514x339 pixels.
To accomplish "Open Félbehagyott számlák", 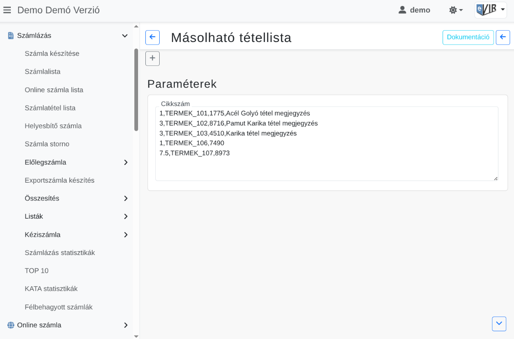I will pos(59,307).
